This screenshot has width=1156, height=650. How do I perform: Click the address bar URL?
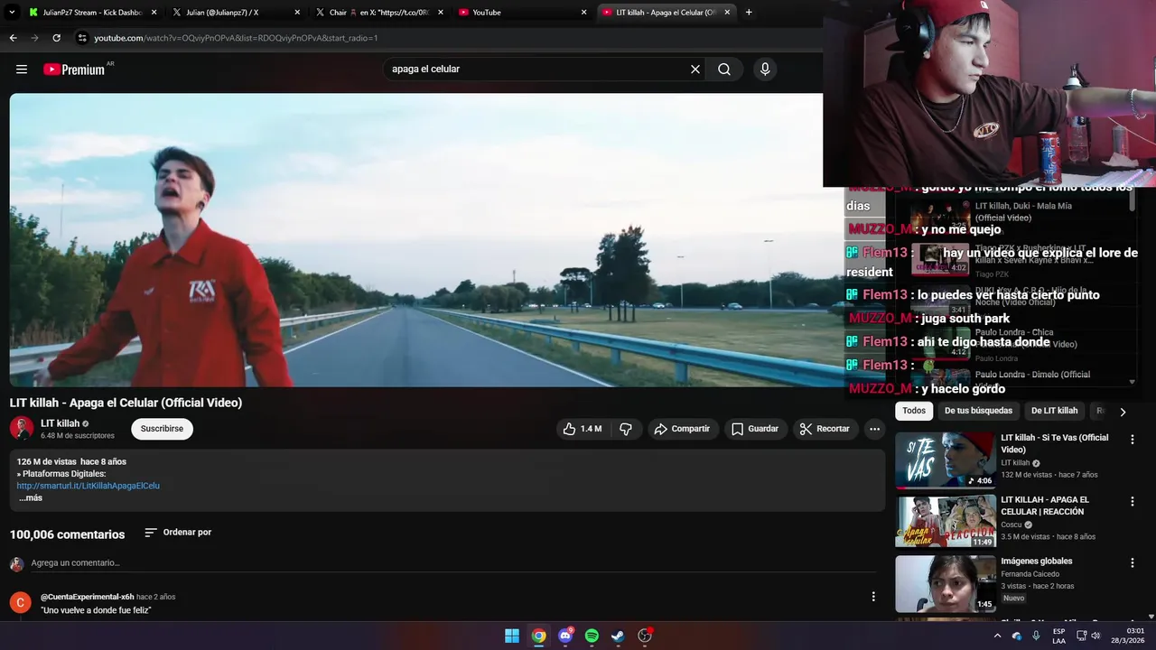(236, 38)
